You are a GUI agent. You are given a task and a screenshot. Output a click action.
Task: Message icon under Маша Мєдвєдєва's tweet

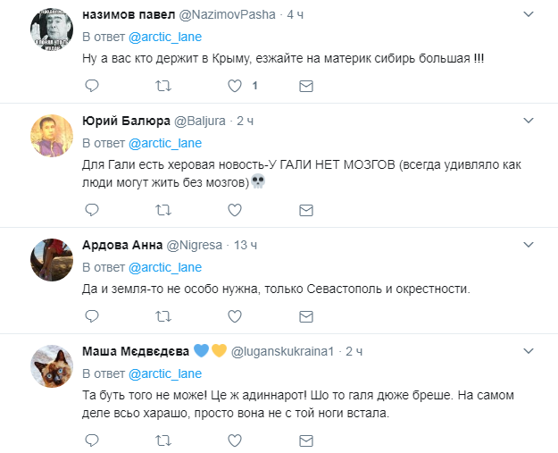tap(305, 440)
